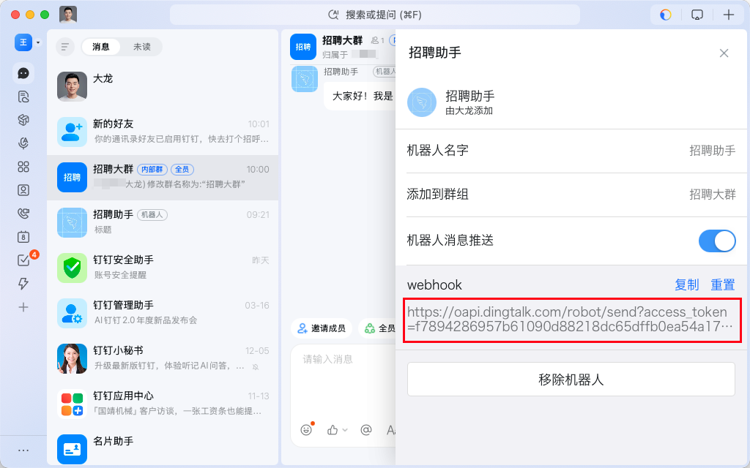Click the 搜索或提问 search bar
This screenshot has width=750, height=468.
(375, 15)
